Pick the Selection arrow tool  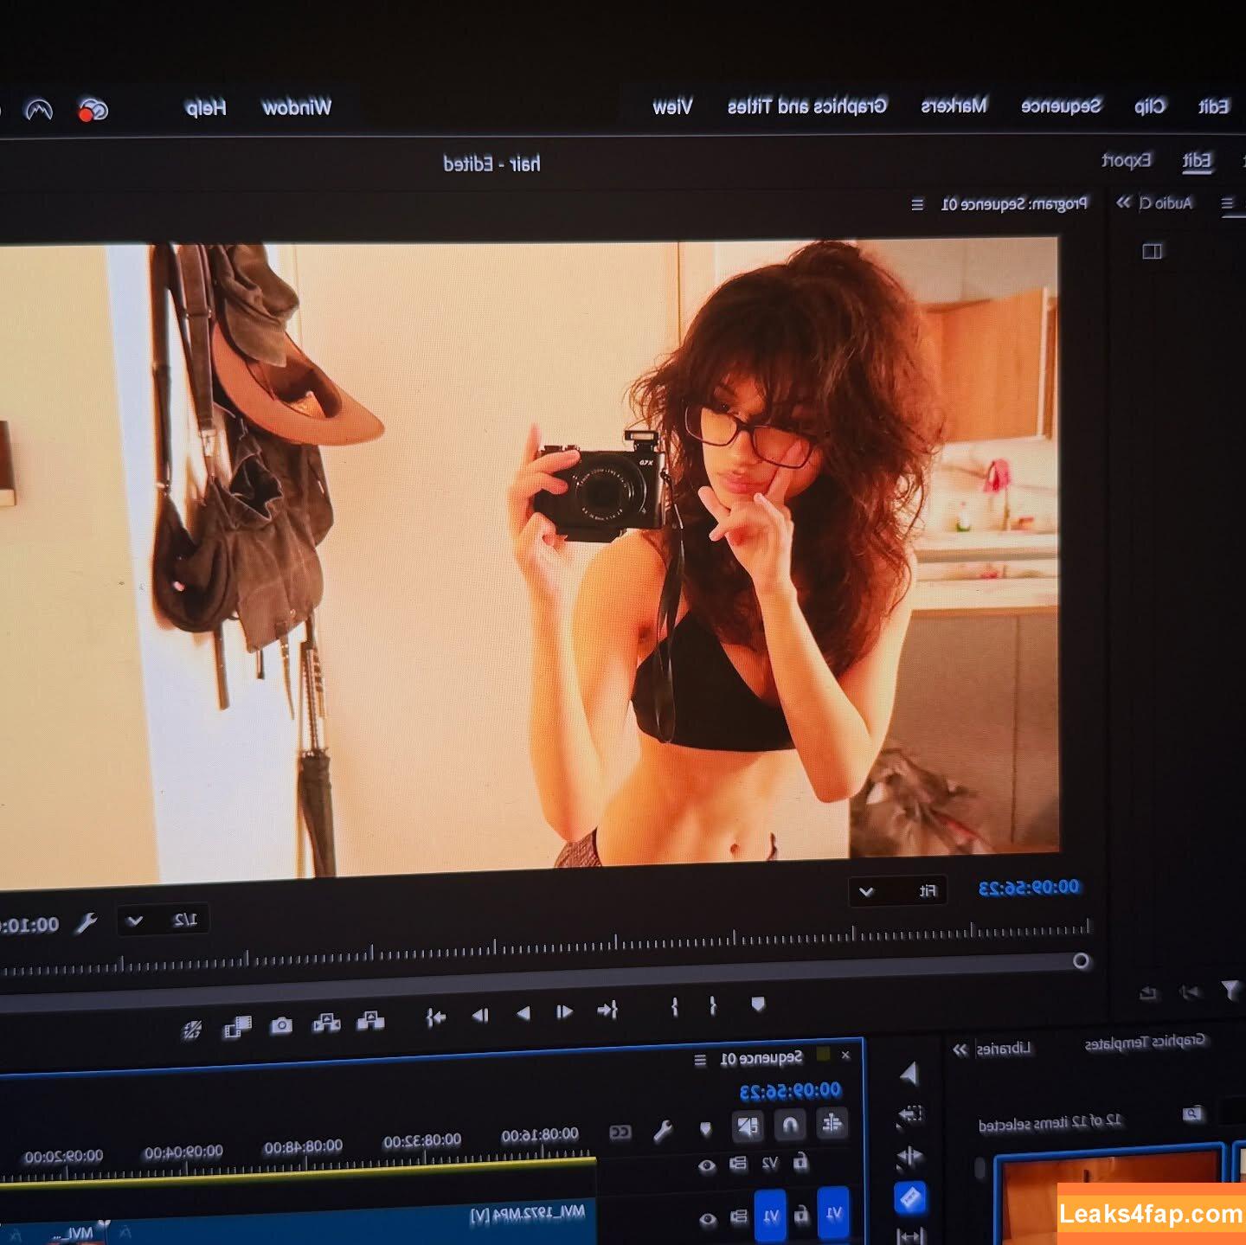point(909,1074)
